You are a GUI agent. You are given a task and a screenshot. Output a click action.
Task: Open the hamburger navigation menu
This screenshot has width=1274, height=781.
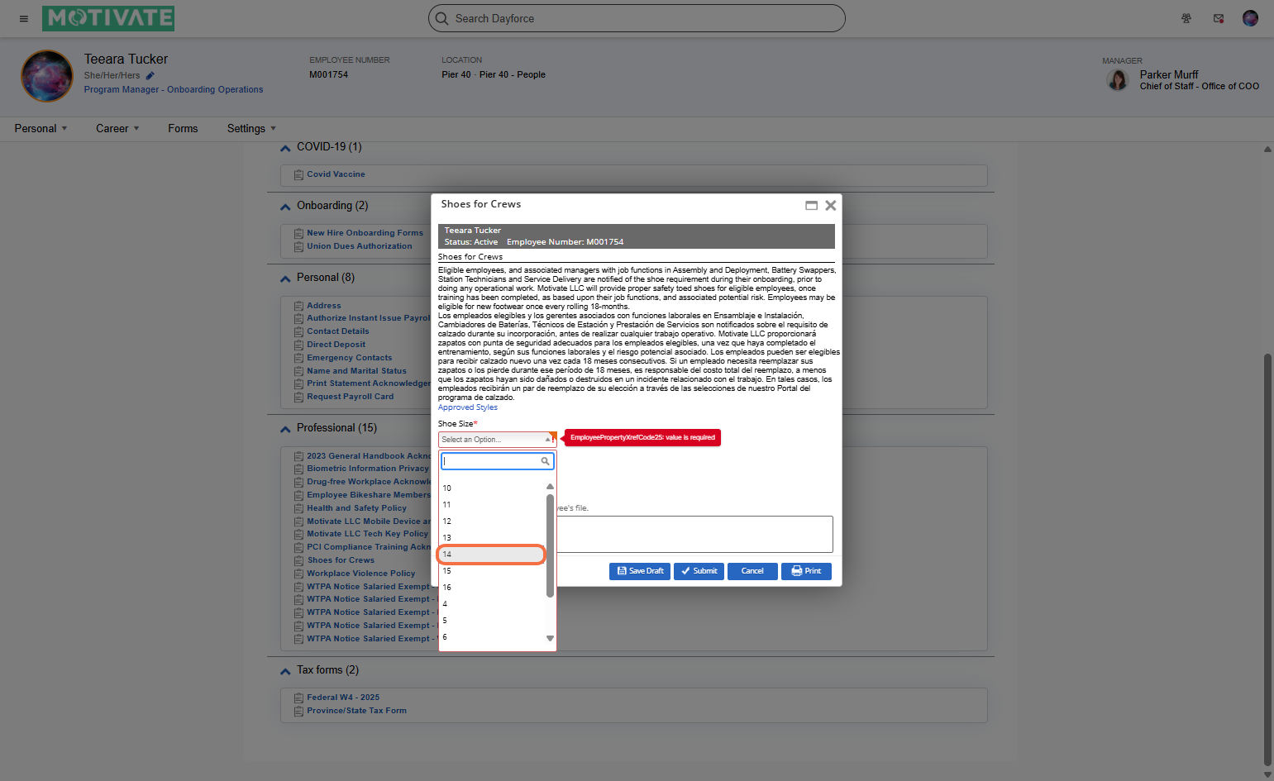(x=24, y=18)
